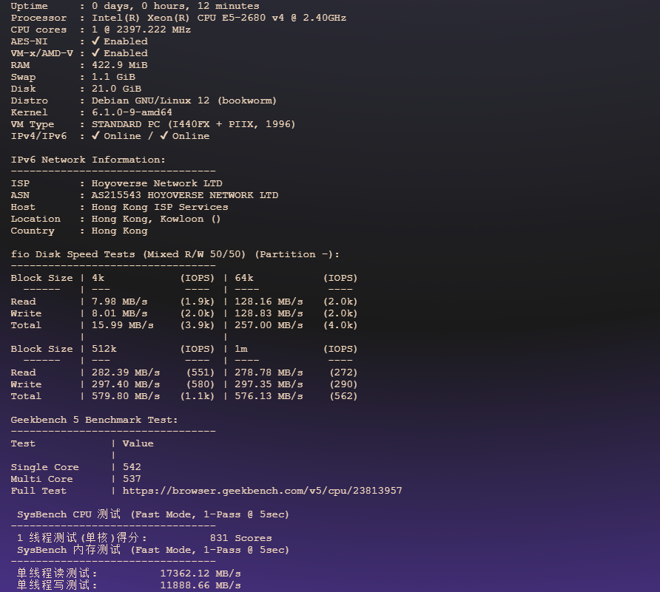This screenshot has width=660, height=592.
Task: Select the 512k write speed 297.40 MB/s
Action: pyautogui.click(x=125, y=384)
